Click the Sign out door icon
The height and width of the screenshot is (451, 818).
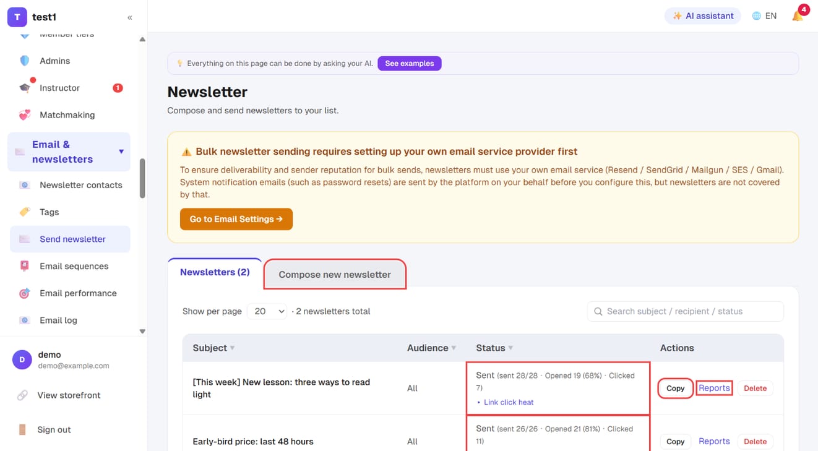pos(22,429)
